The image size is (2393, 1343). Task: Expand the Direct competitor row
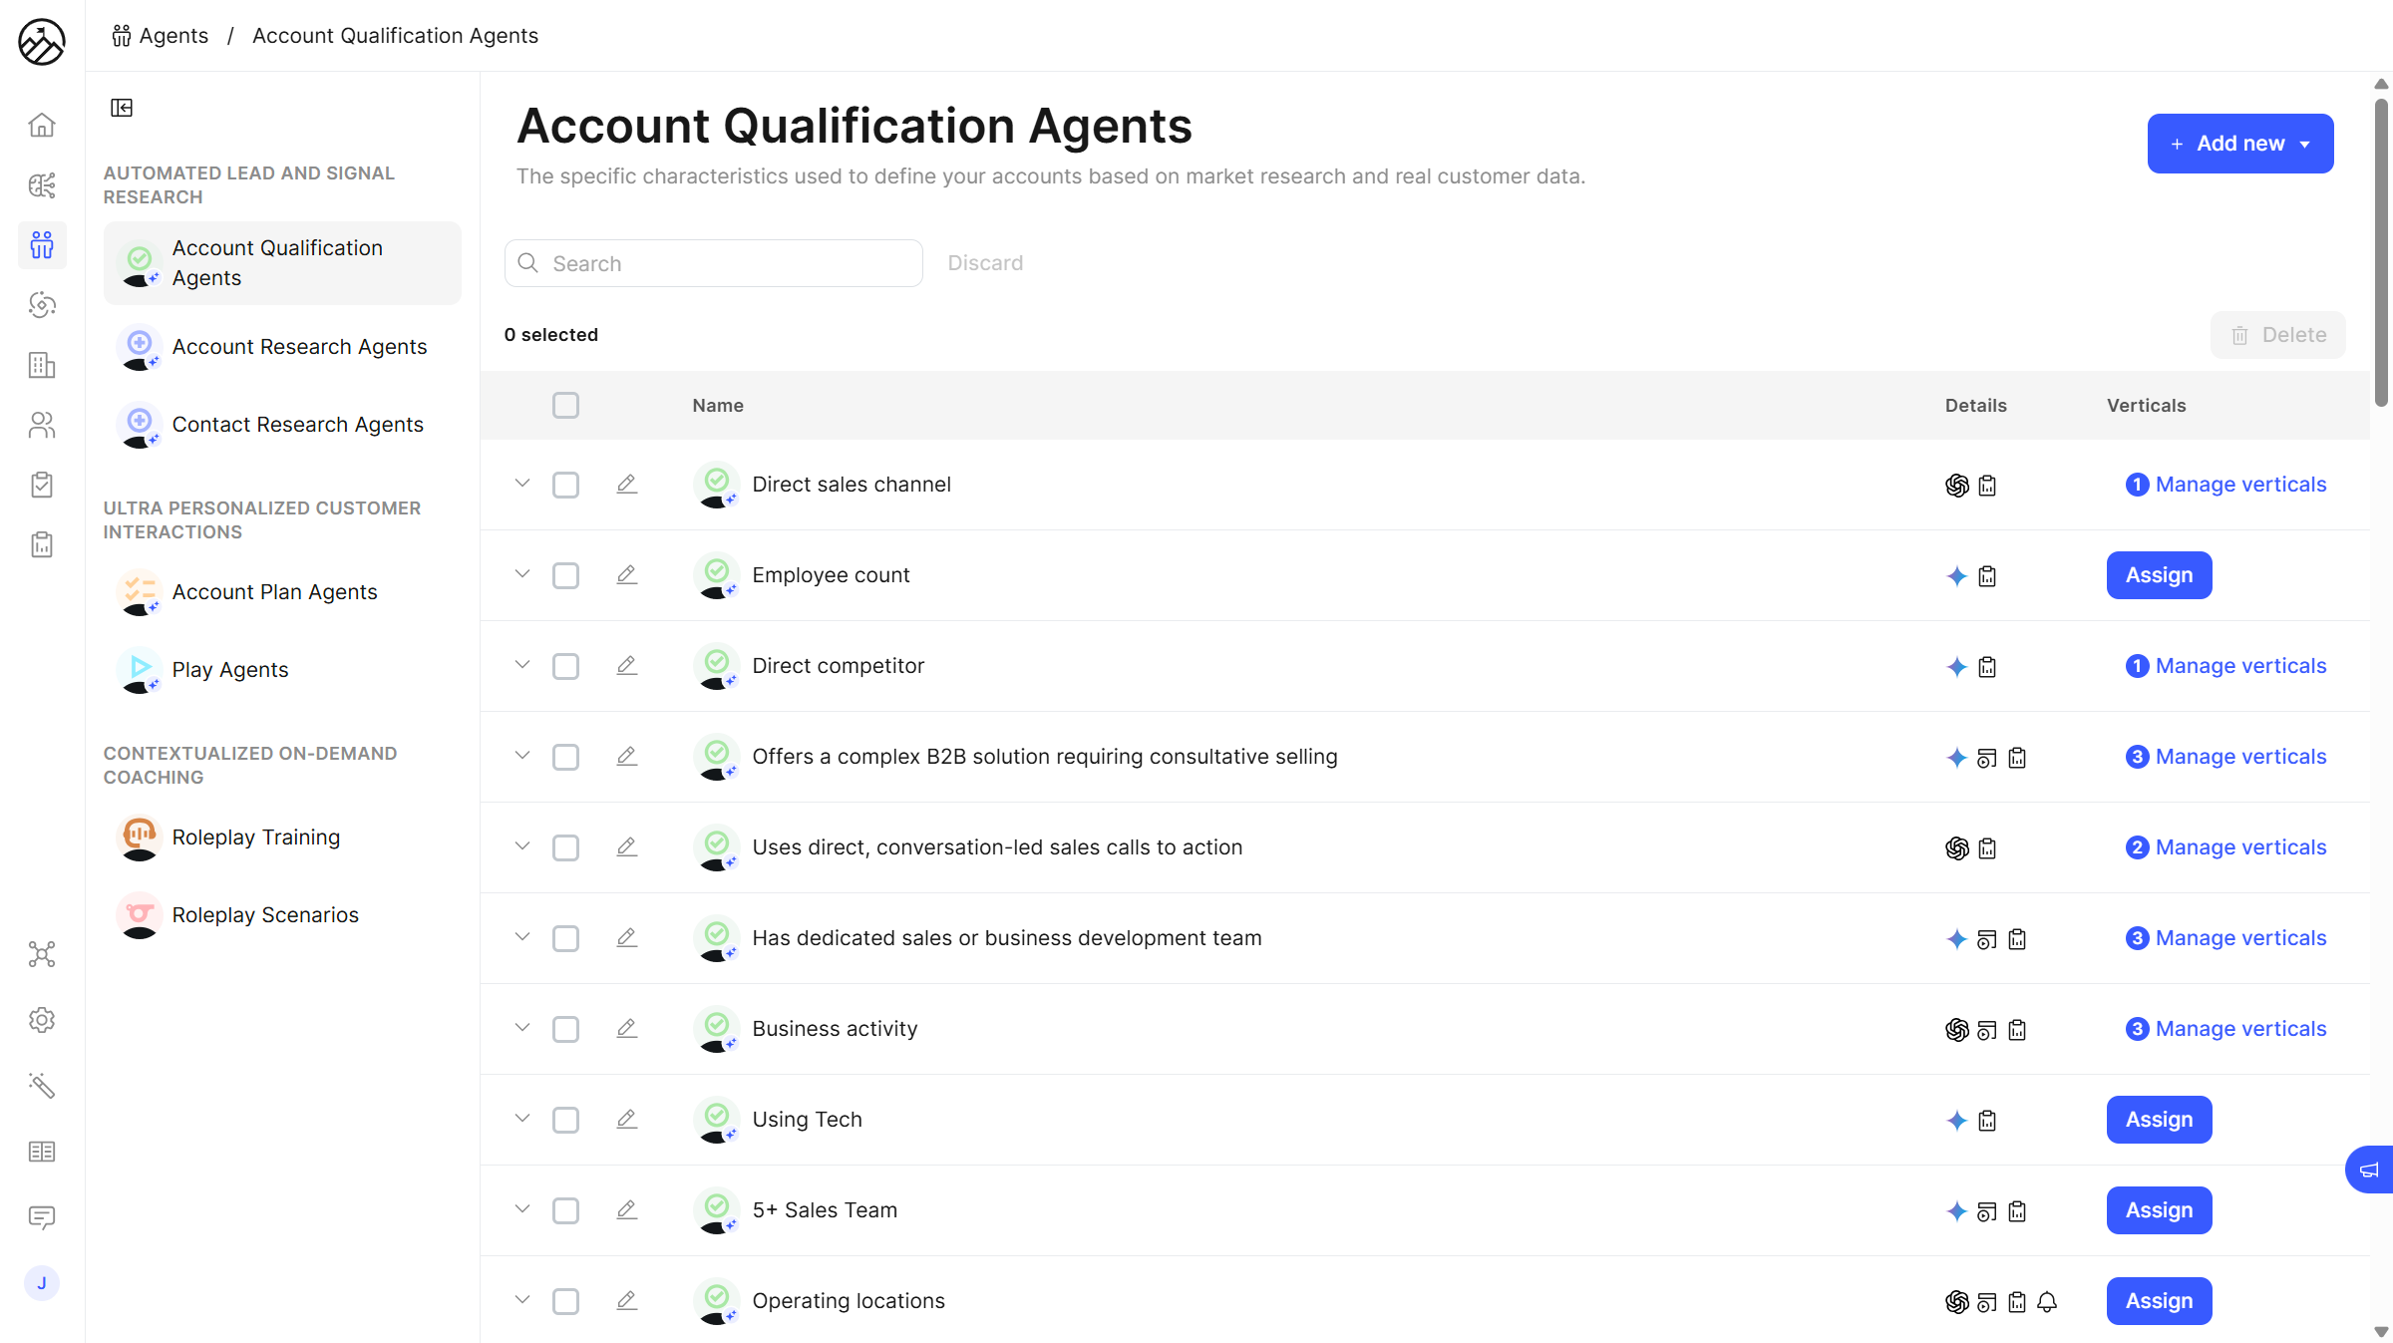[x=521, y=665]
